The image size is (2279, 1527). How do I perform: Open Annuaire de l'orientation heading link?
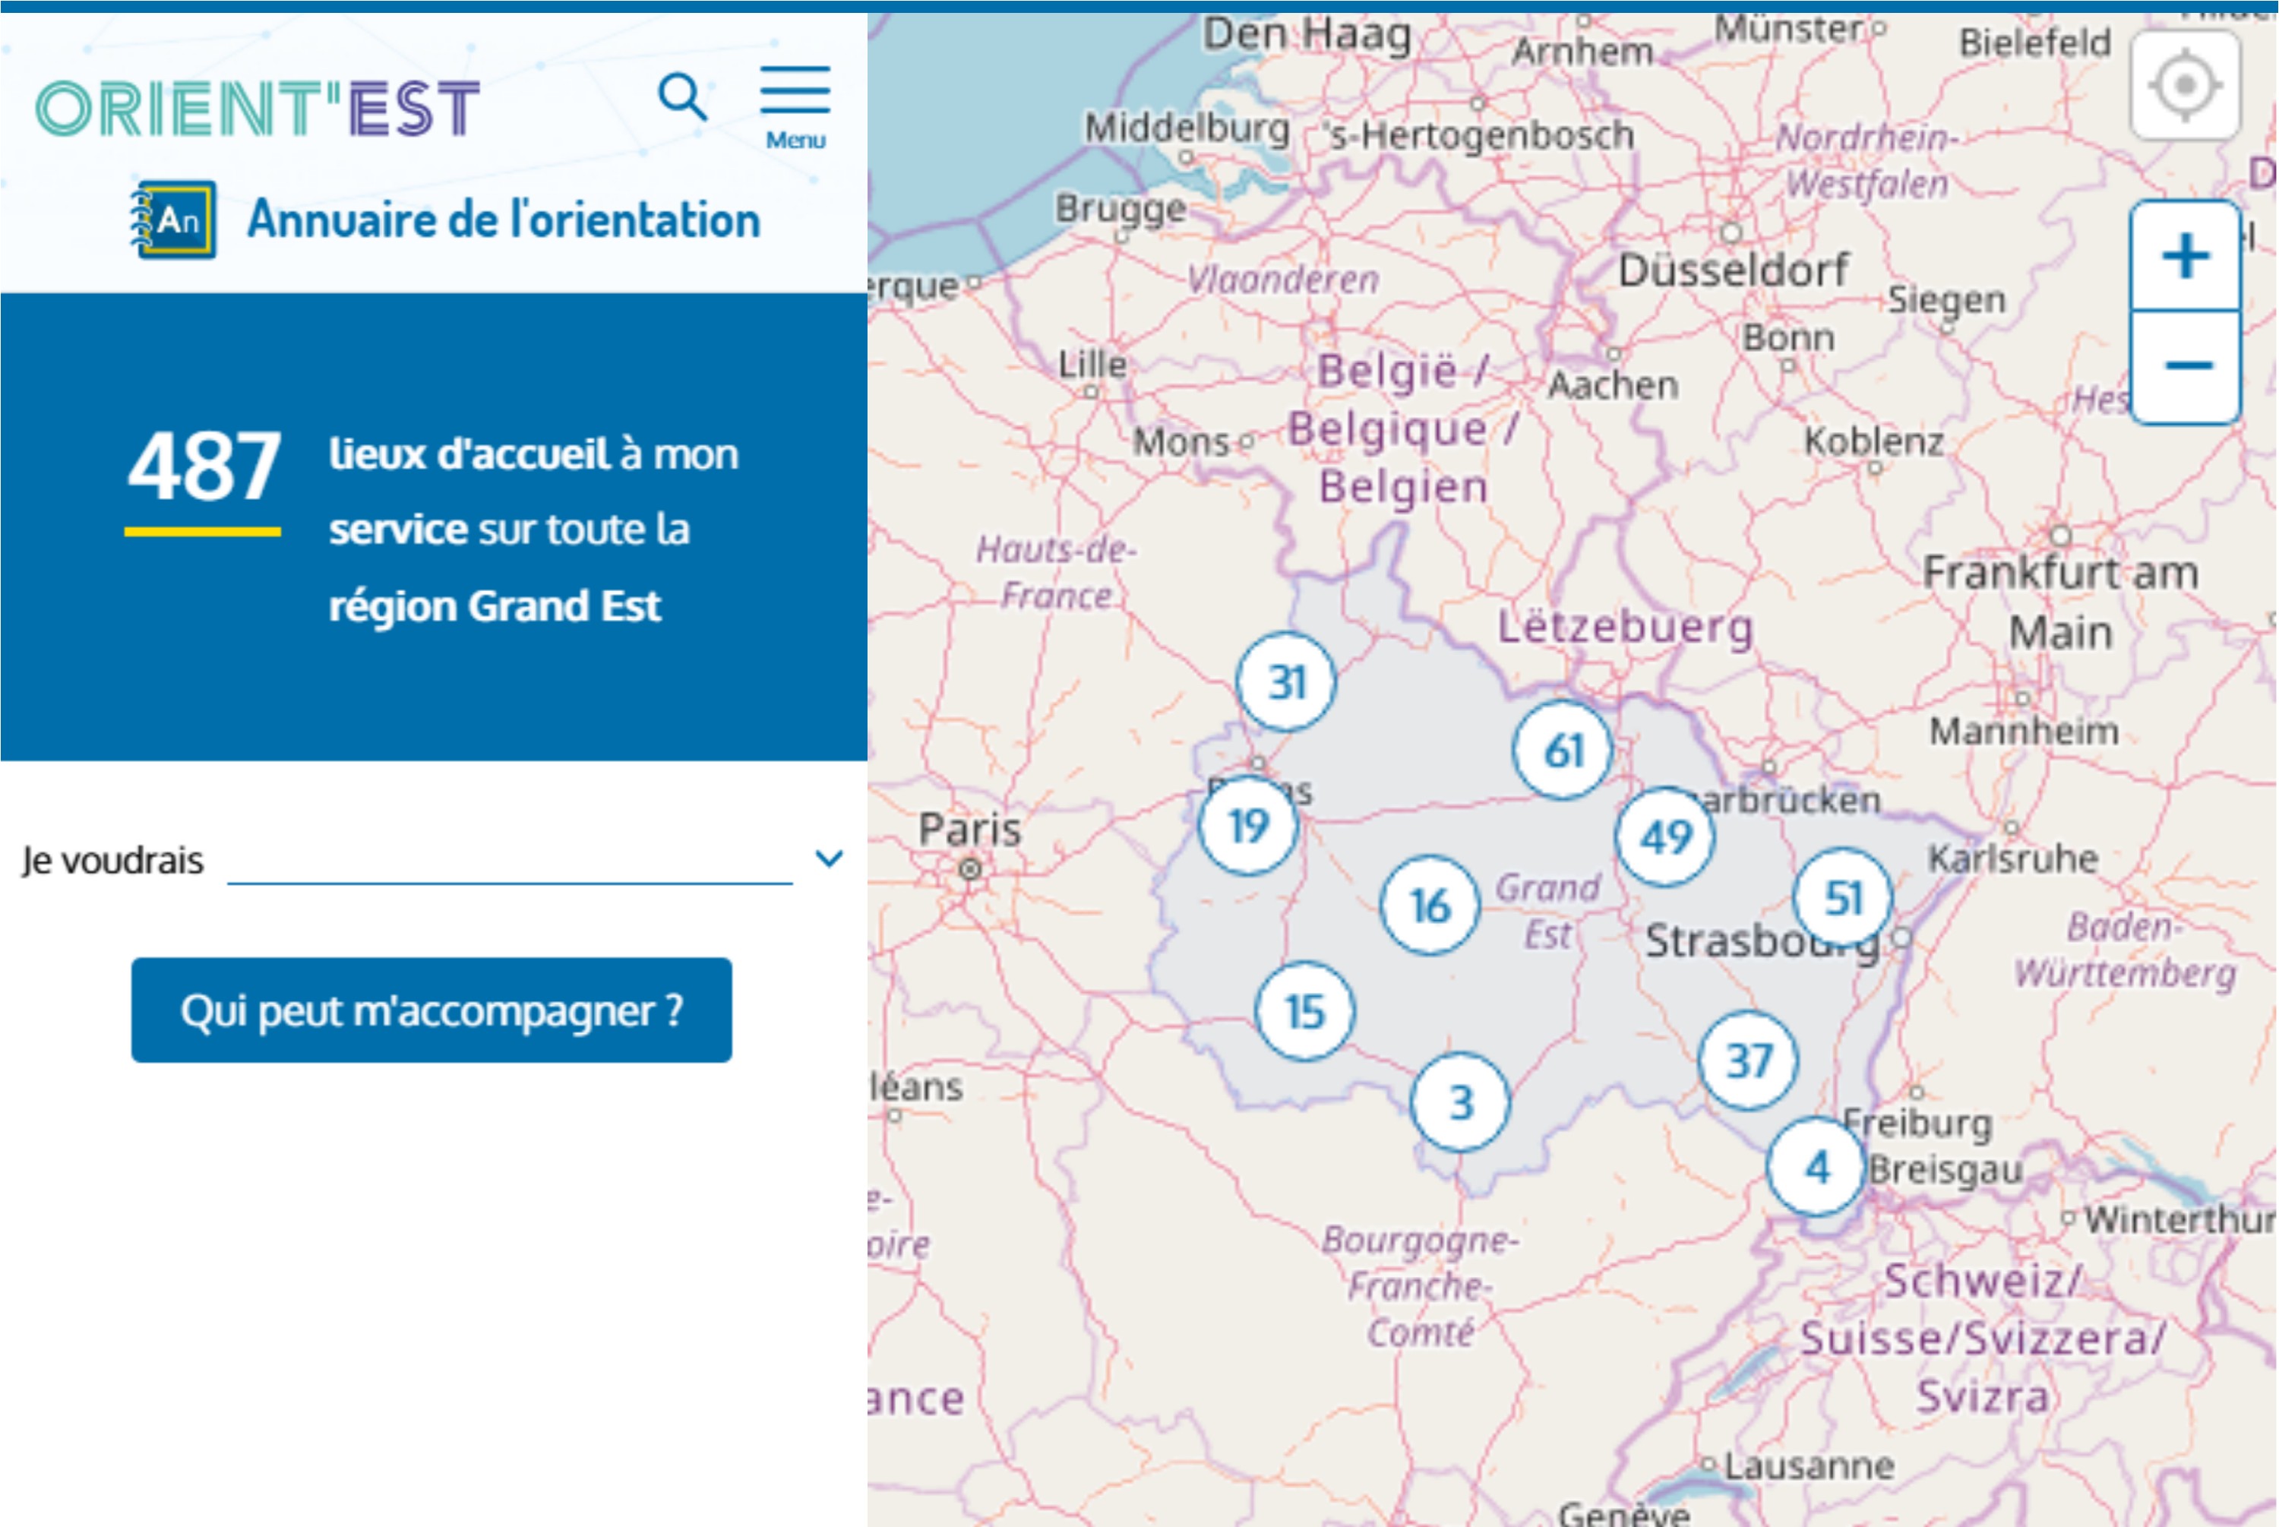click(x=502, y=220)
